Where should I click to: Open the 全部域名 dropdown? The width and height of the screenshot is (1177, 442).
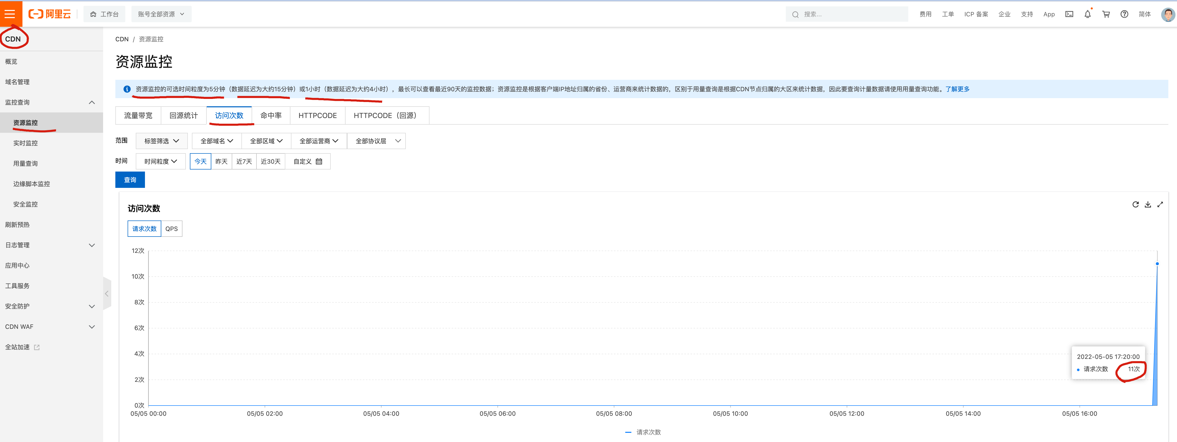click(217, 141)
